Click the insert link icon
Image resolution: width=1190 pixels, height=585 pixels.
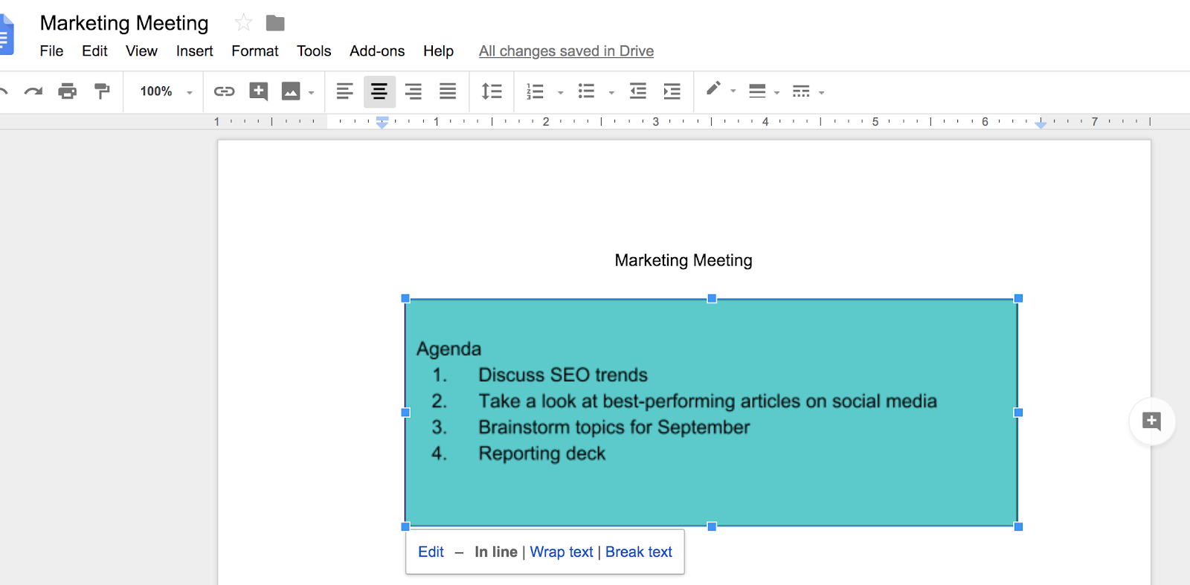(x=224, y=91)
